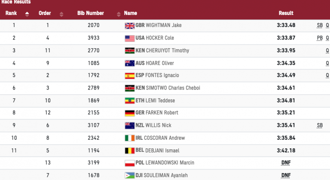Click the Polish flag next to Lewandowski

pos(129,163)
